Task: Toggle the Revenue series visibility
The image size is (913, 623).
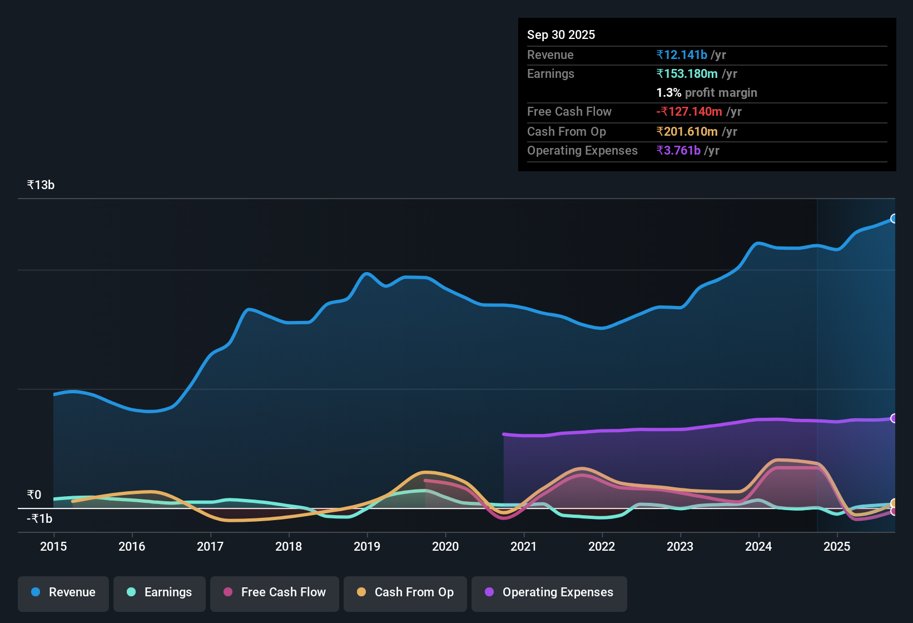Action: pyautogui.click(x=63, y=592)
